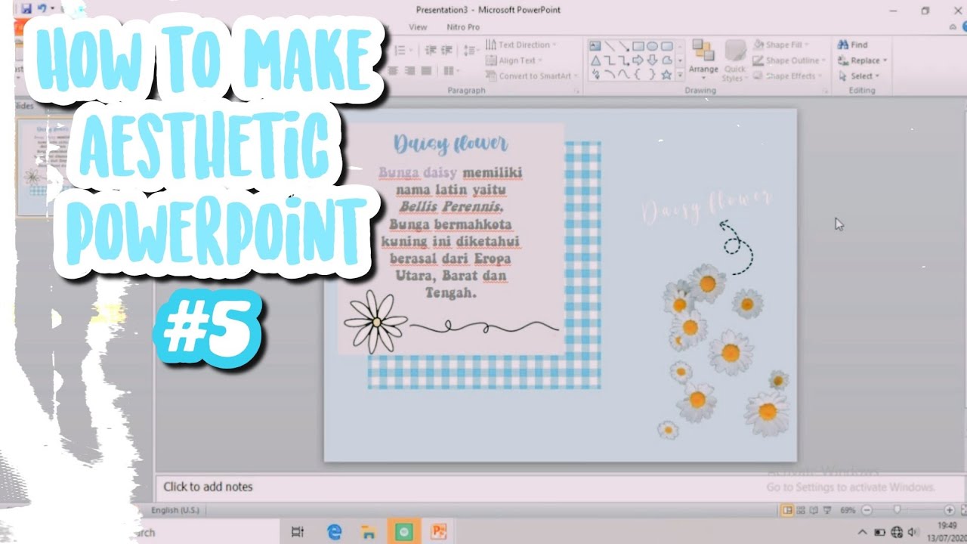Open Columns dropdown in Paragraph group
Screen dimensions: 967x544
(x=452, y=70)
